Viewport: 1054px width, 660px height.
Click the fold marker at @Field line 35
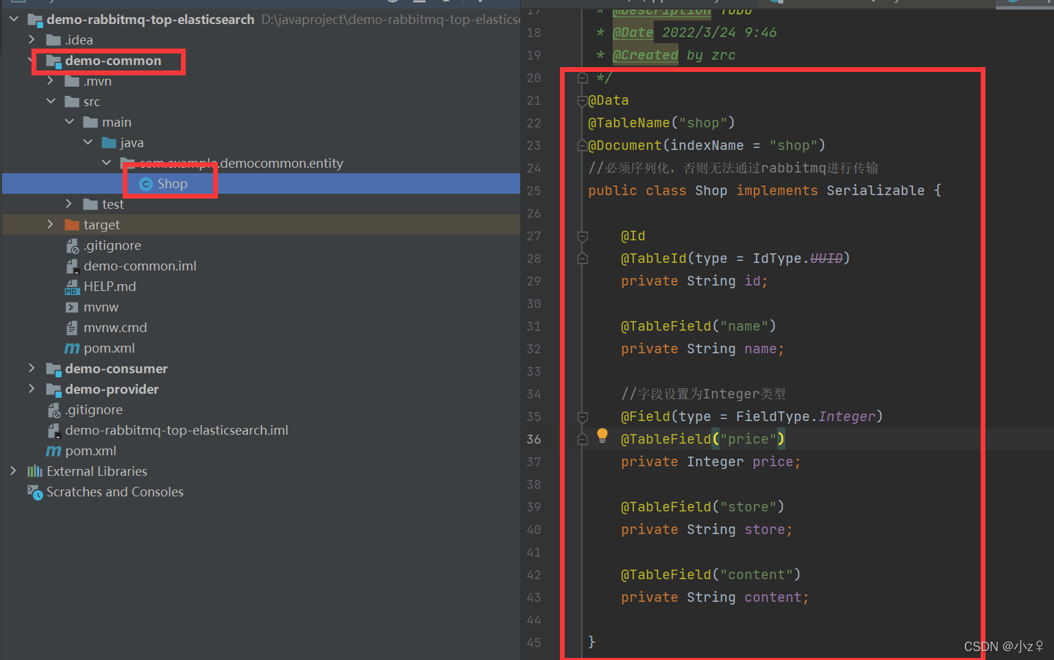[x=583, y=417]
